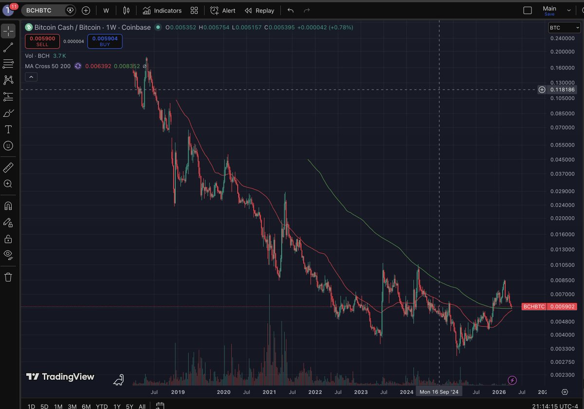584x409 pixels.
Task: Select the 3M date range
Action: click(x=72, y=406)
